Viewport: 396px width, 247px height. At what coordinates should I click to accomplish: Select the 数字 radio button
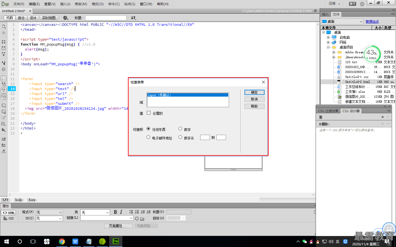coord(180,129)
